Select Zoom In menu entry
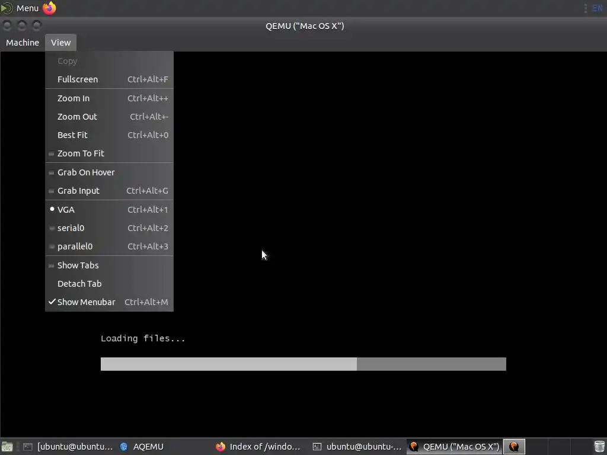607x455 pixels. click(109, 98)
